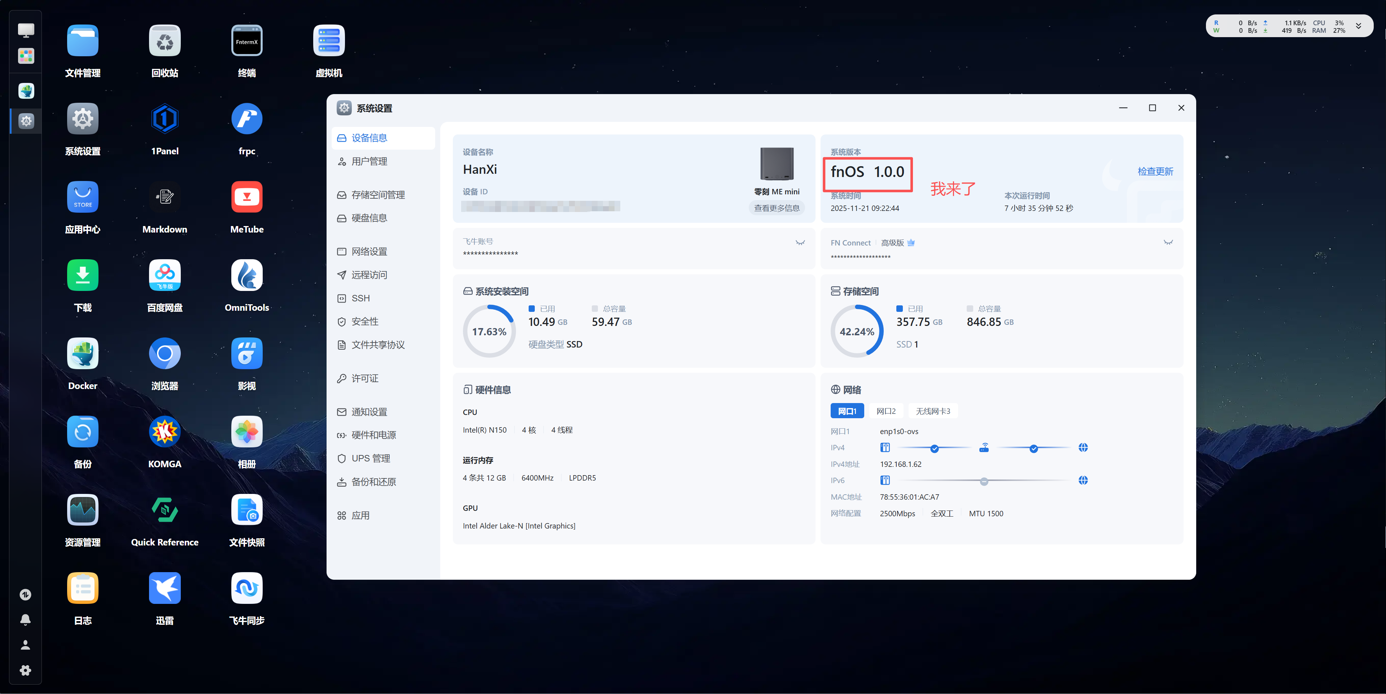This screenshot has width=1386, height=694.
Task: Select SSH in the settings sidebar
Action: pyautogui.click(x=360, y=299)
